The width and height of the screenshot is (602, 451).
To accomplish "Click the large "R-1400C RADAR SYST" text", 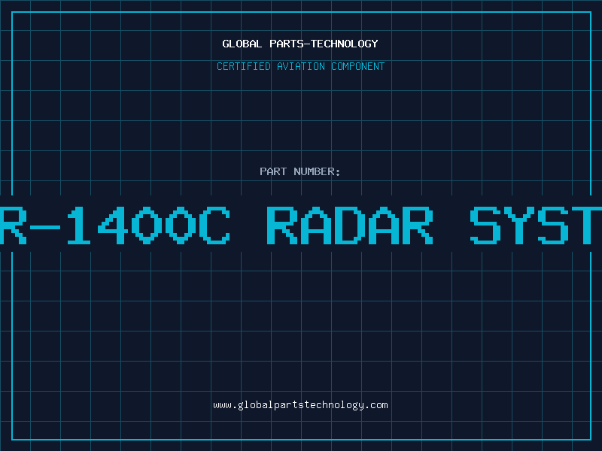I will pos(301,225).
